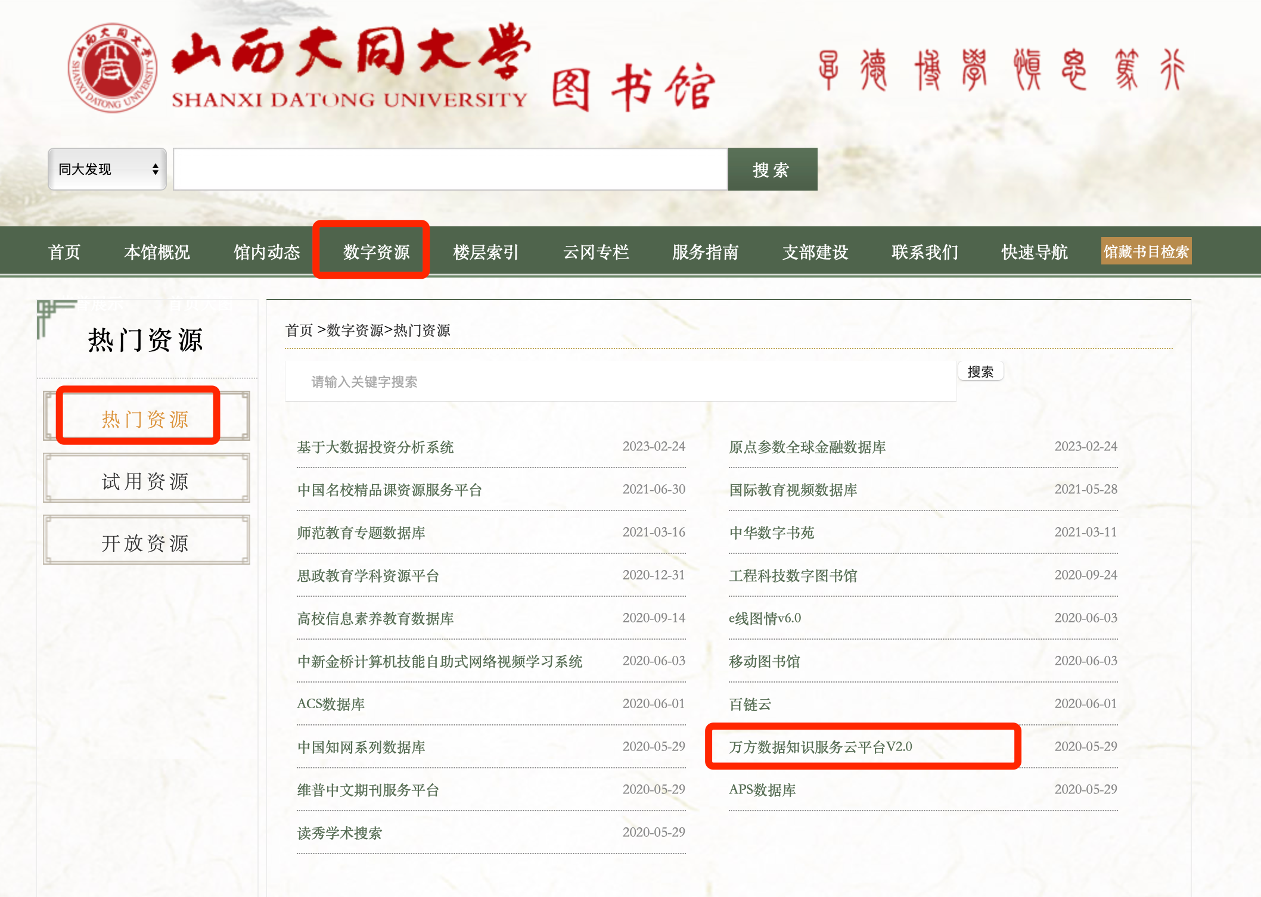Open 中国名校精品课资源服务平台 link
This screenshot has height=897, width=1261.
coord(390,490)
